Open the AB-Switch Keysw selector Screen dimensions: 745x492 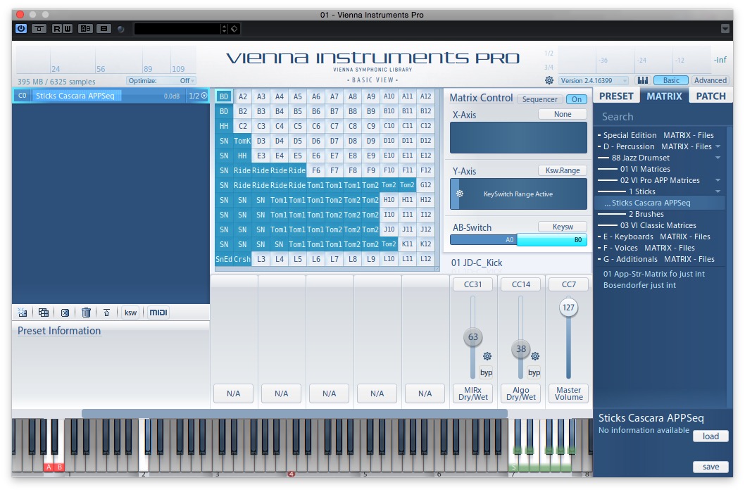click(x=563, y=227)
